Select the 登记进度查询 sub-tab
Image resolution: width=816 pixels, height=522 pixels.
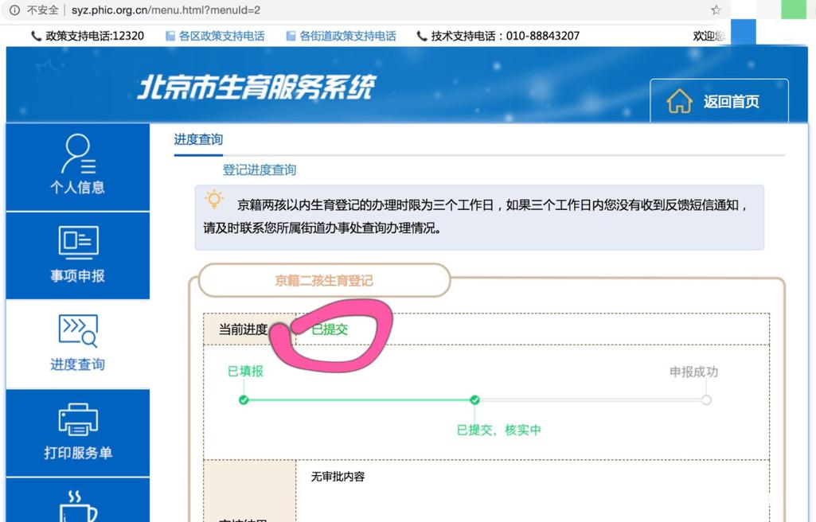(260, 169)
